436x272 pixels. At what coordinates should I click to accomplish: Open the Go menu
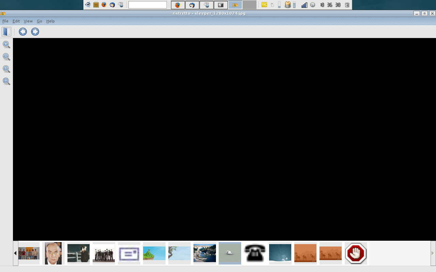(40, 21)
